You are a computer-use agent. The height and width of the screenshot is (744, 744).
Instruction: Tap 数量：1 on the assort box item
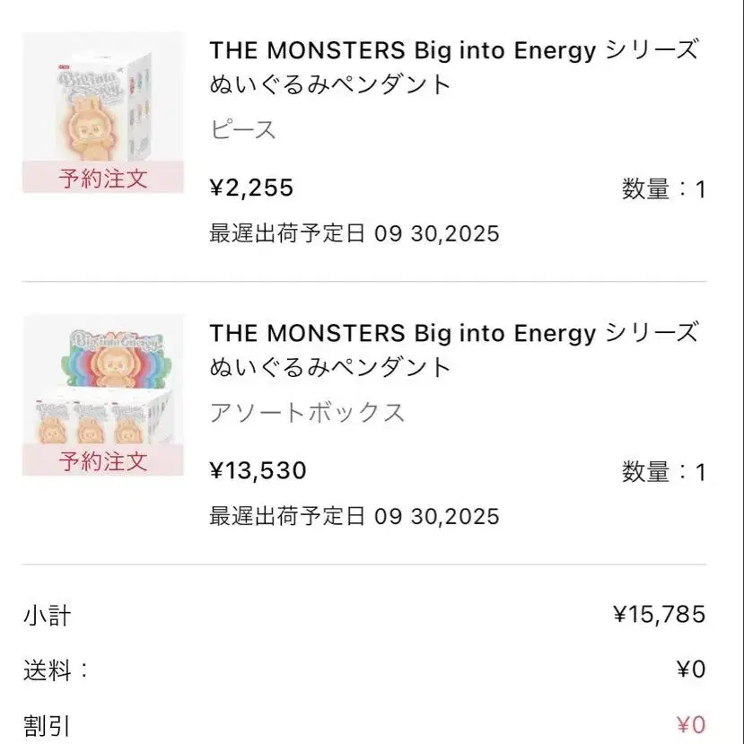coord(664,472)
